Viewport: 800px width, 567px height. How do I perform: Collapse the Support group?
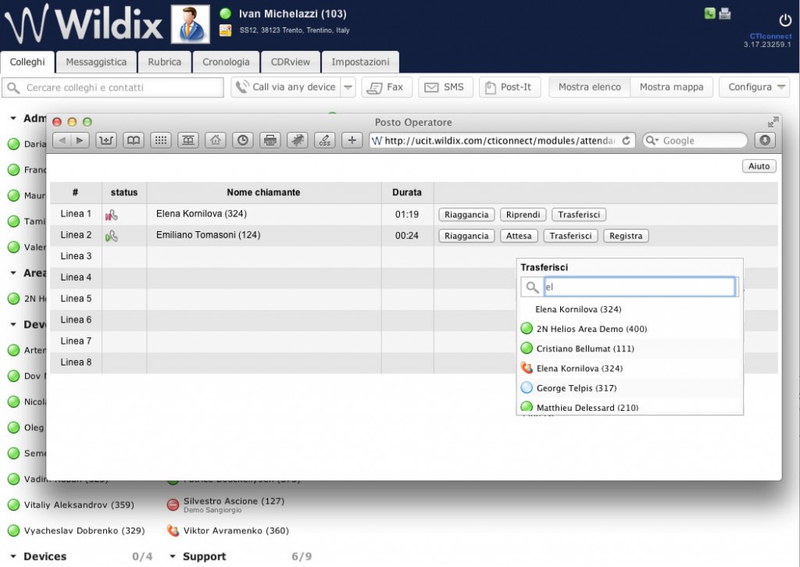173,557
